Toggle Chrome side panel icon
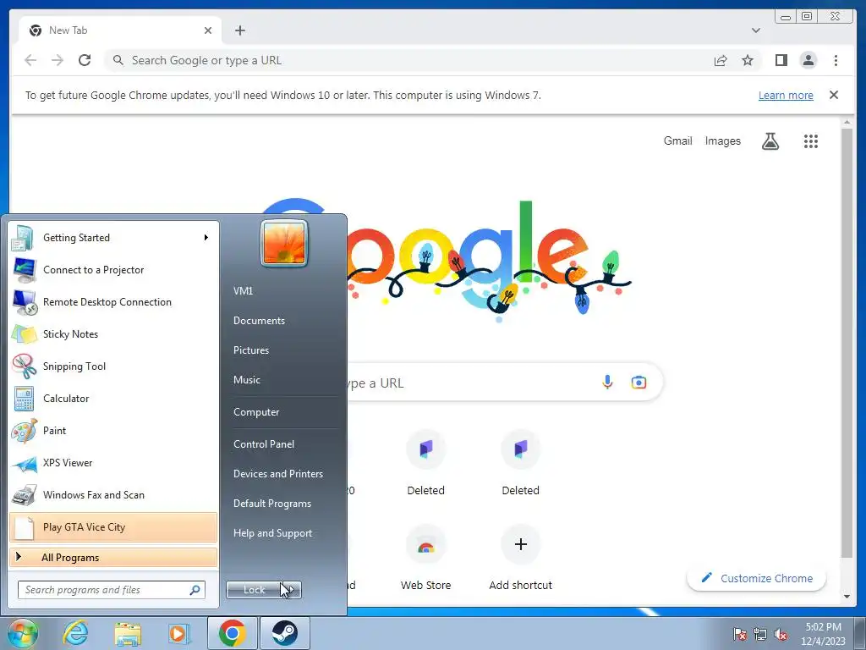This screenshot has width=866, height=650. click(x=781, y=60)
